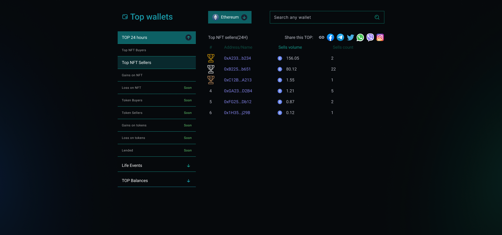
Task: Switch to Top NFT Buyers
Action: tap(134, 50)
